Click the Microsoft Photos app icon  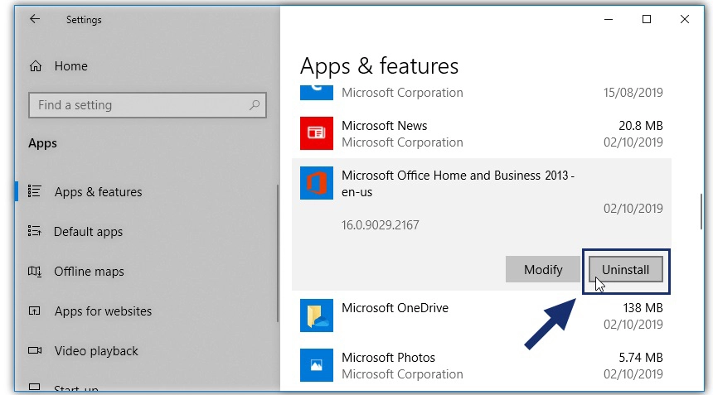[x=317, y=365]
